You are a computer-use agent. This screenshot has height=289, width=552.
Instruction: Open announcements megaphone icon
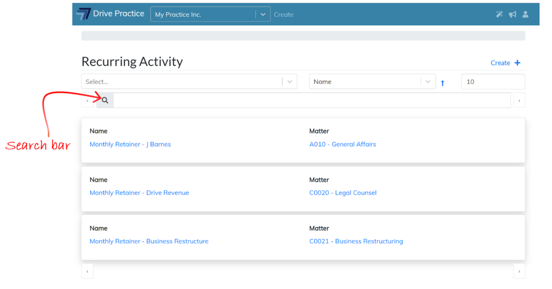point(512,14)
